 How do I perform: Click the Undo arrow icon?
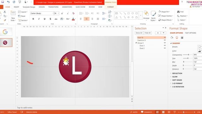pos(9,2)
